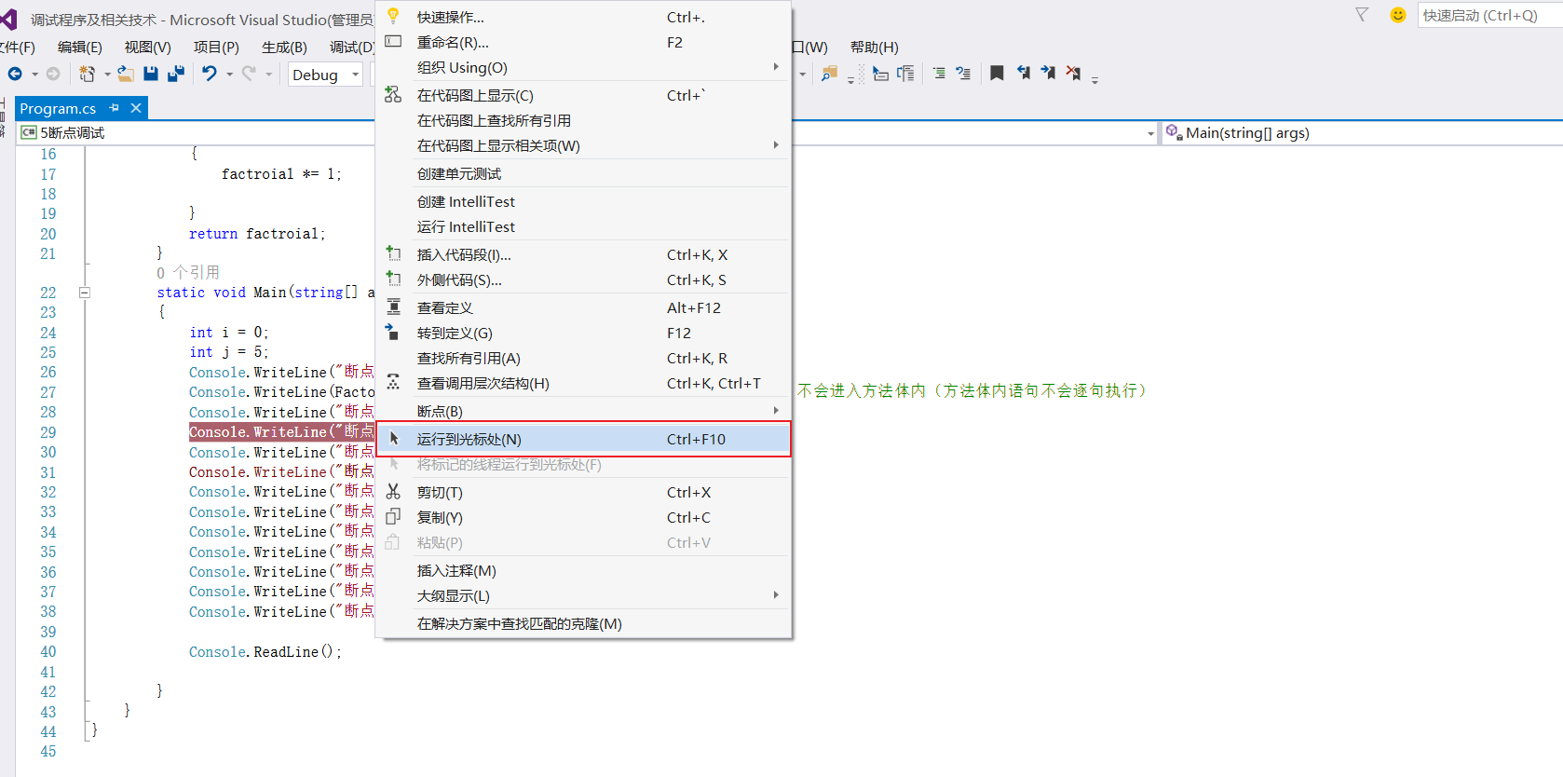Click the Peek Definition icon
Viewport: 1563px width, 777px height.
[x=393, y=307]
